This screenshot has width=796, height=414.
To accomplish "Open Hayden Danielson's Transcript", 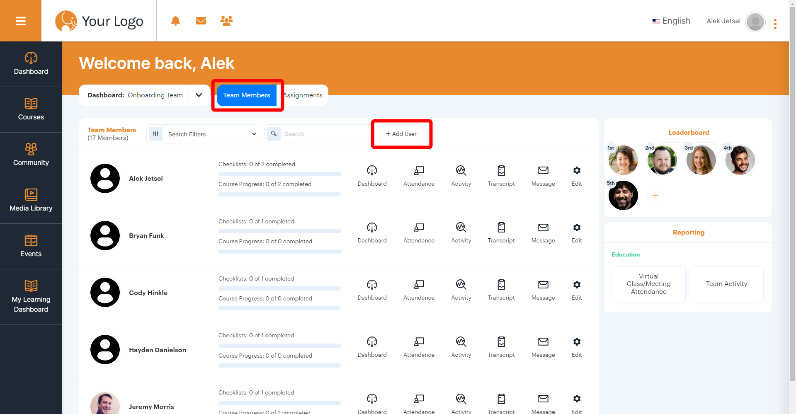I will [501, 347].
